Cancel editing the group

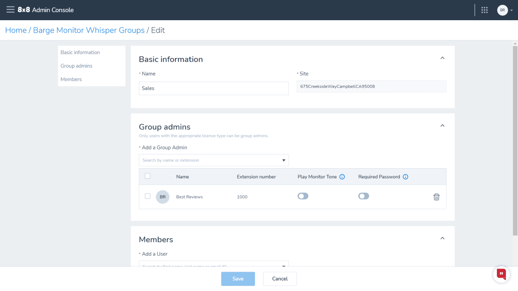point(280,278)
